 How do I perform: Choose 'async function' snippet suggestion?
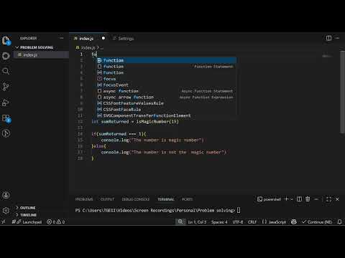tap(166, 91)
